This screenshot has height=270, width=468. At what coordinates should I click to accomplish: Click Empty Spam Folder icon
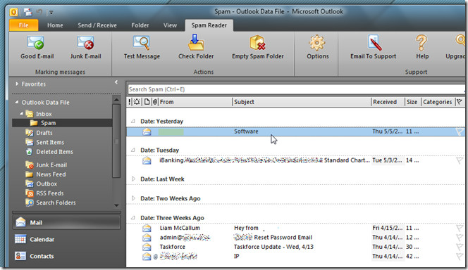[x=257, y=43]
